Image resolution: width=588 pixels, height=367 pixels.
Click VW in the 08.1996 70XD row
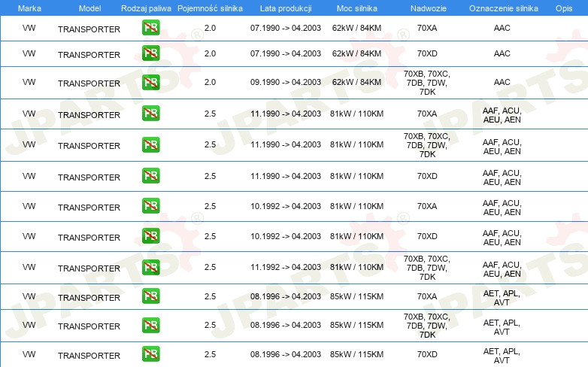tap(29, 354)
